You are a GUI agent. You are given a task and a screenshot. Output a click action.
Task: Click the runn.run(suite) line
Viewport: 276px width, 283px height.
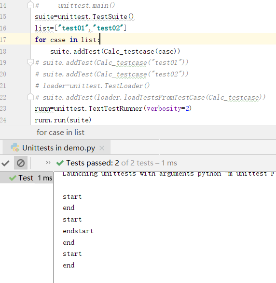(63, 120)
